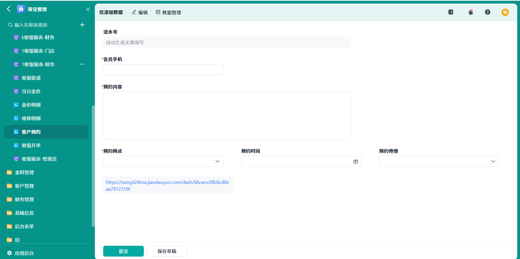Expand the 预约网点 dropdown

click(217, 161)
